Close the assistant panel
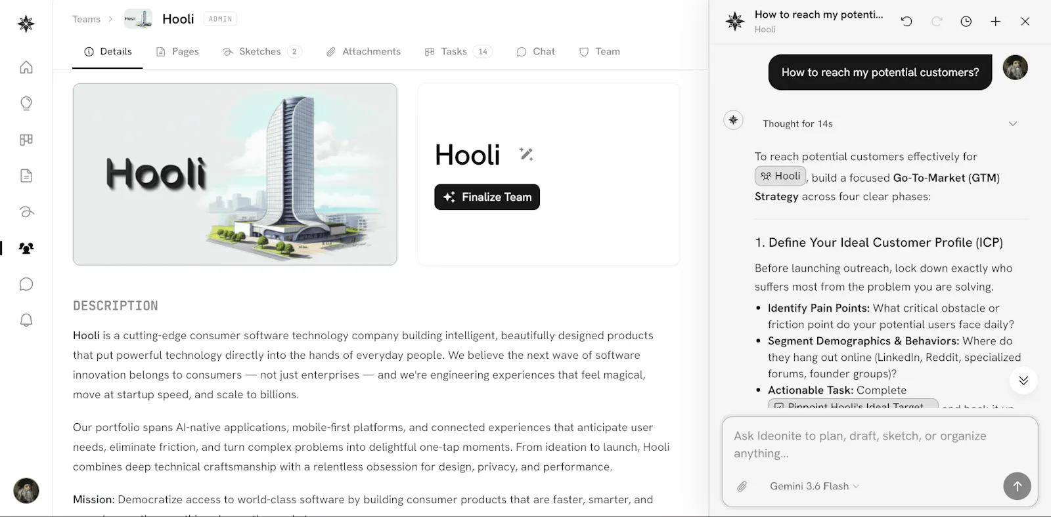 coord(1025,21)
